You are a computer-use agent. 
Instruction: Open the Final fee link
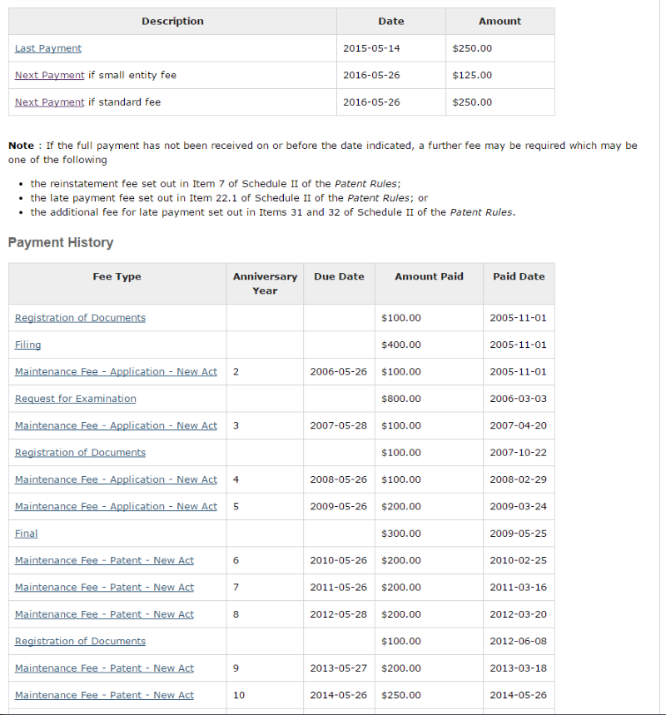[27, 534]
